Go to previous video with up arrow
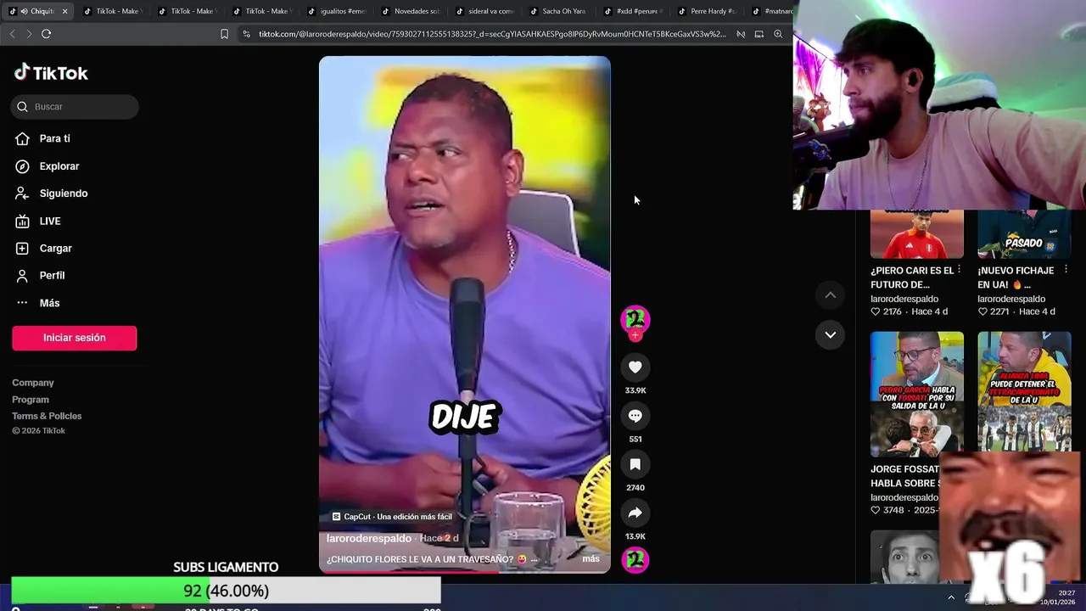 [831, 294]
